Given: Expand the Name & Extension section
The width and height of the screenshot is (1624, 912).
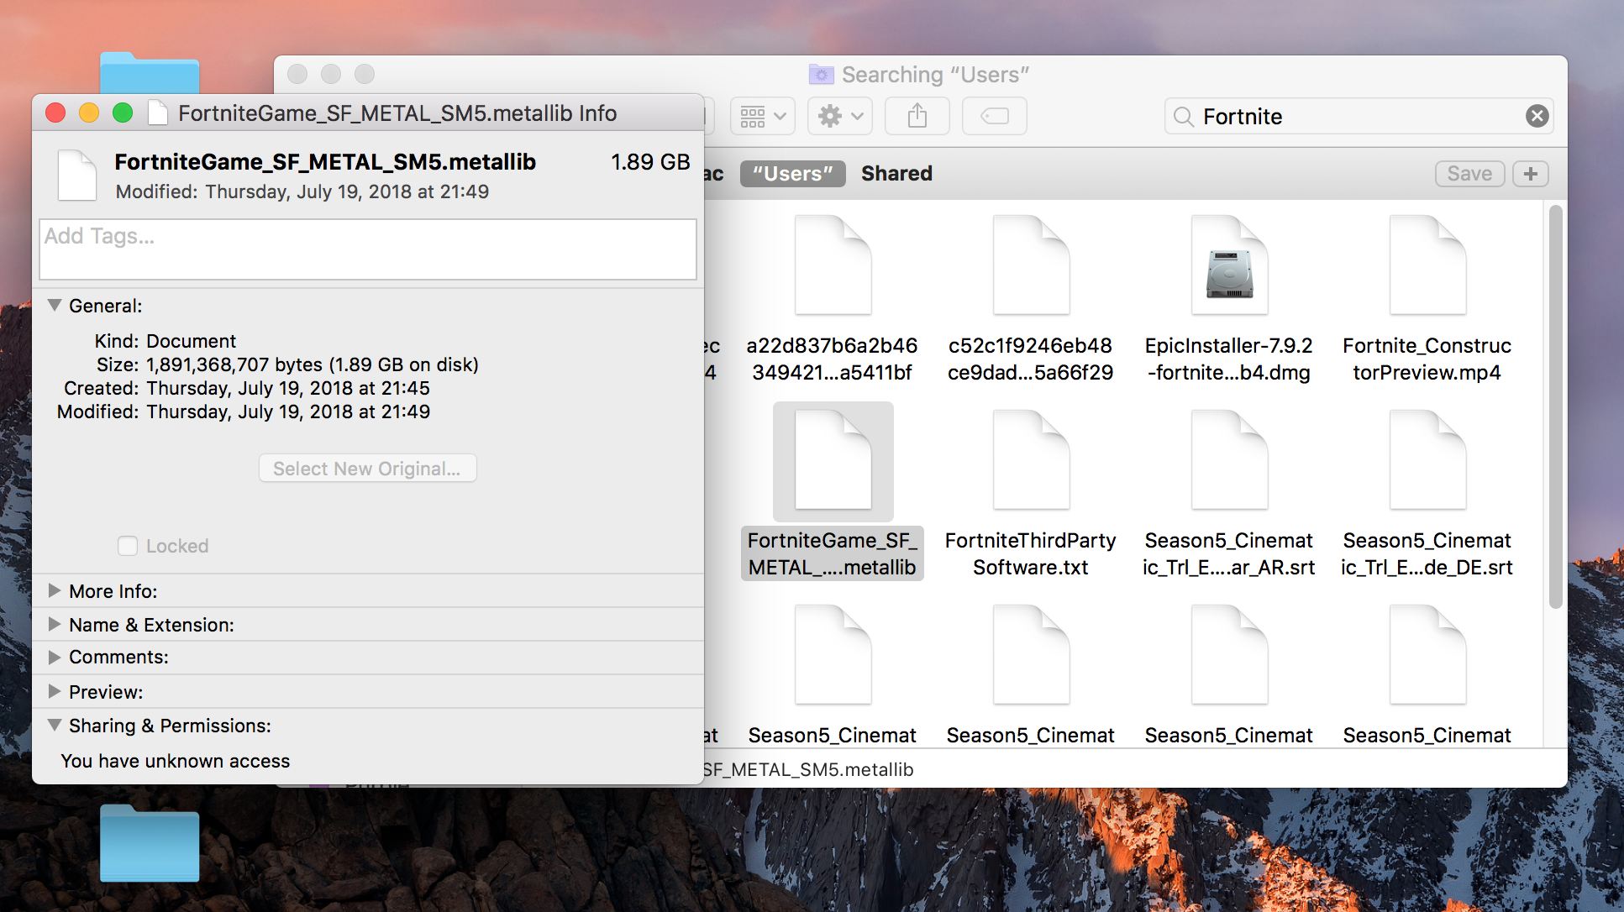Looking at the screenshot, I should [55, 625].
